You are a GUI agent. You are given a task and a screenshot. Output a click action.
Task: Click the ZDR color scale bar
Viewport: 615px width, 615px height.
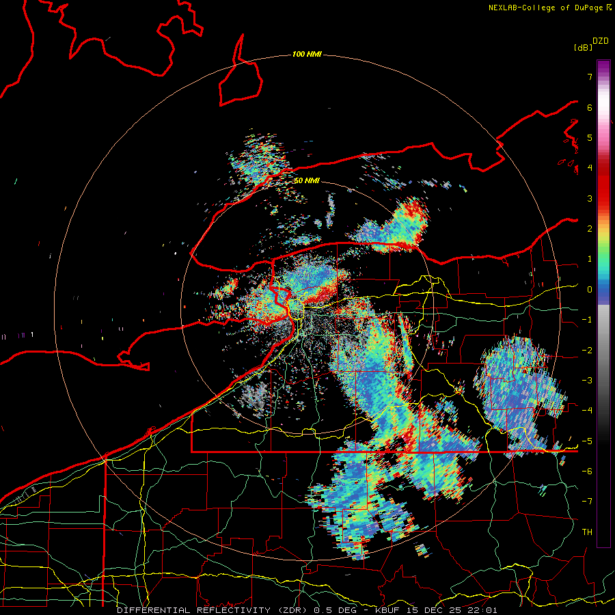(x=603, y=303)
